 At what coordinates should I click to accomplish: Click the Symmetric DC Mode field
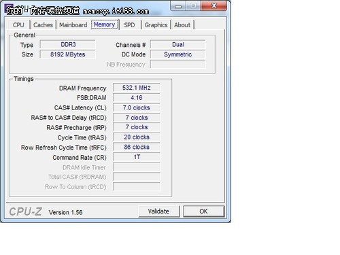[x=178, y=54]
